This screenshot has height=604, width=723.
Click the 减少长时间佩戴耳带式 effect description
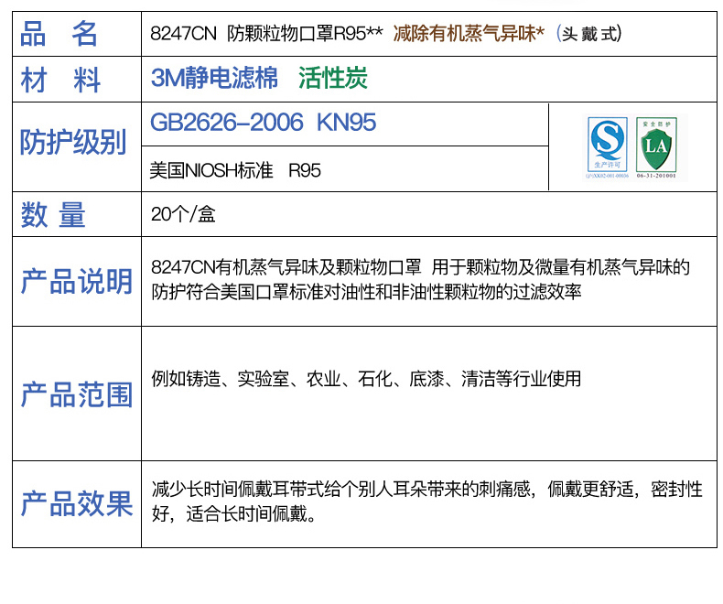coord(426,502)
